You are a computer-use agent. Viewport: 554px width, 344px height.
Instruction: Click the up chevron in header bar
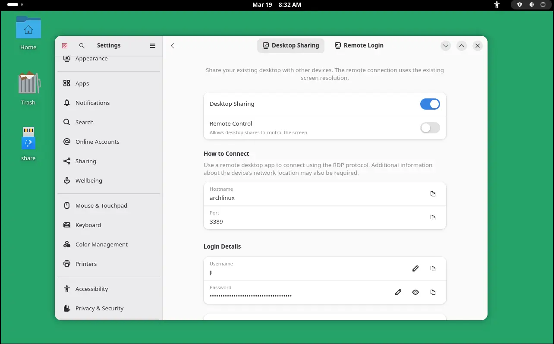[x=462, y=46]
